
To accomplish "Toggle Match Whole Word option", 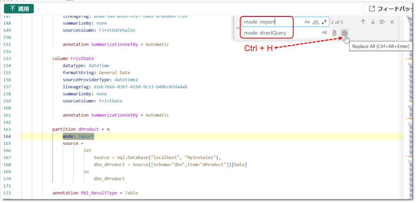I will pyautogui.click(x=315, y=22).
